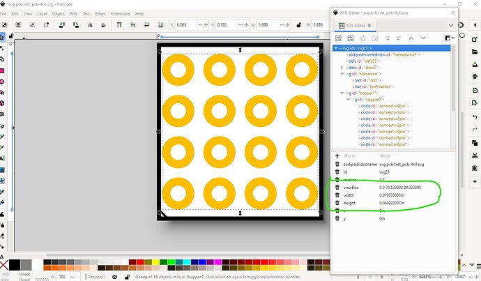Click Print icon in commands bar
481x281 pixels.
tap(475, 76)
